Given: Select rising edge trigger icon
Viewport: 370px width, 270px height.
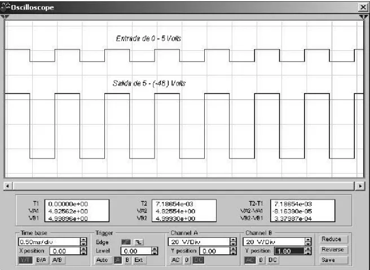Looking at the screenshot, I should tap(126, 242).
